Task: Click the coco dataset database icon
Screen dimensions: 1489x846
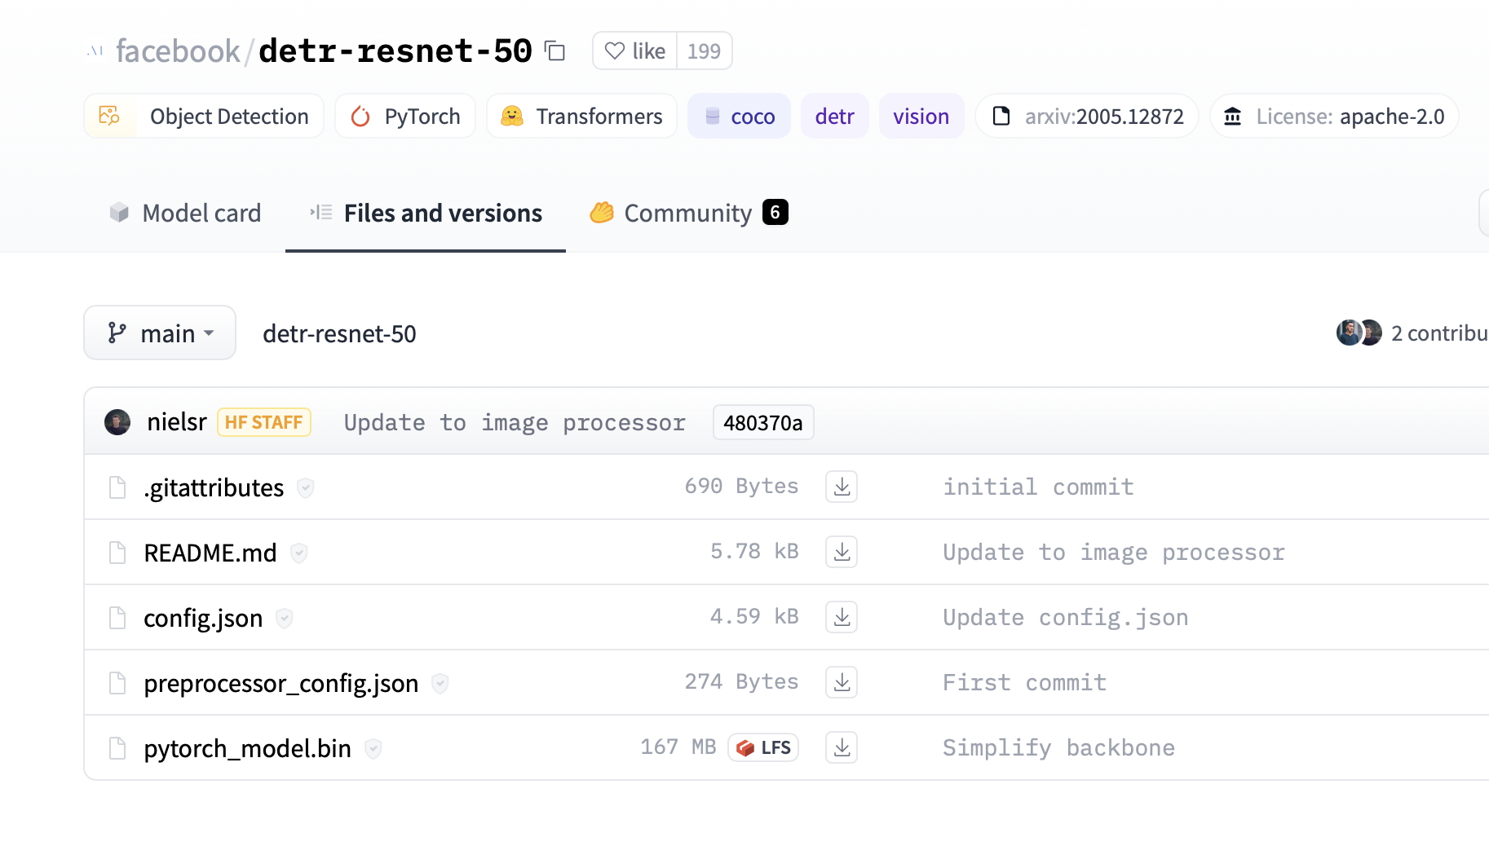Action: pos(712,116)
